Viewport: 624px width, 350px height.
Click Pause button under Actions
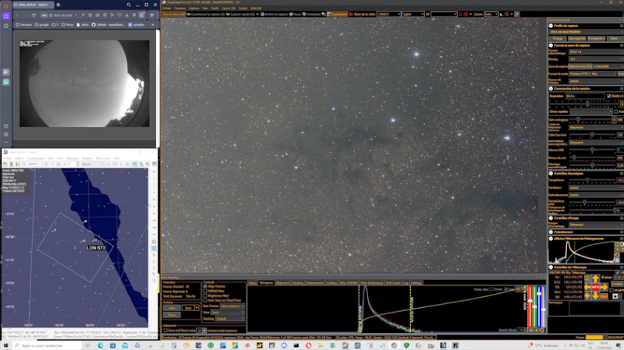point(172,315)
